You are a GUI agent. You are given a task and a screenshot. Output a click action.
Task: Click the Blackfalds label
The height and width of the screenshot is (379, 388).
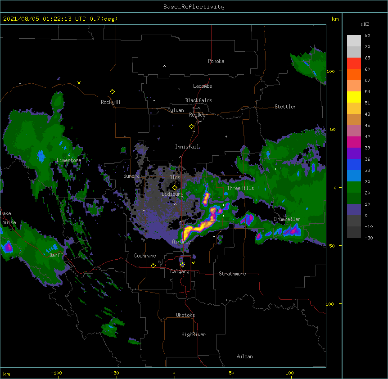coord(199,100)
